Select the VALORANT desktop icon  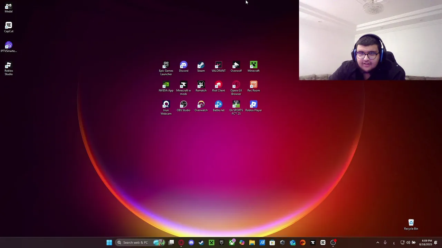[219, 67]
